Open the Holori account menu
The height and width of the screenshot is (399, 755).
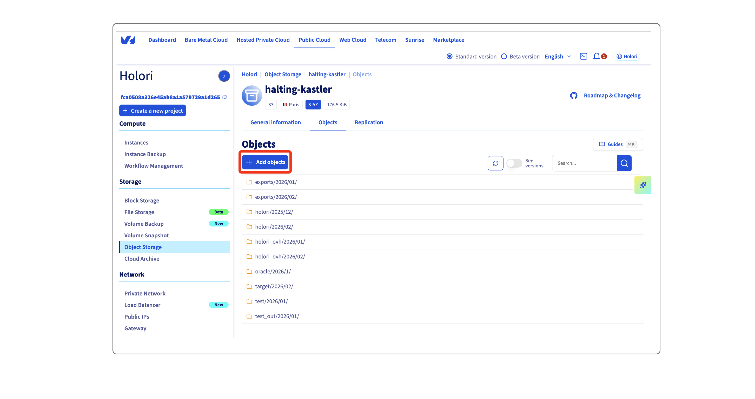click(626, 56)
